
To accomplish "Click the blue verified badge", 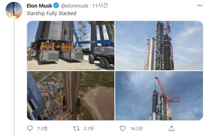I will point(56,6).
